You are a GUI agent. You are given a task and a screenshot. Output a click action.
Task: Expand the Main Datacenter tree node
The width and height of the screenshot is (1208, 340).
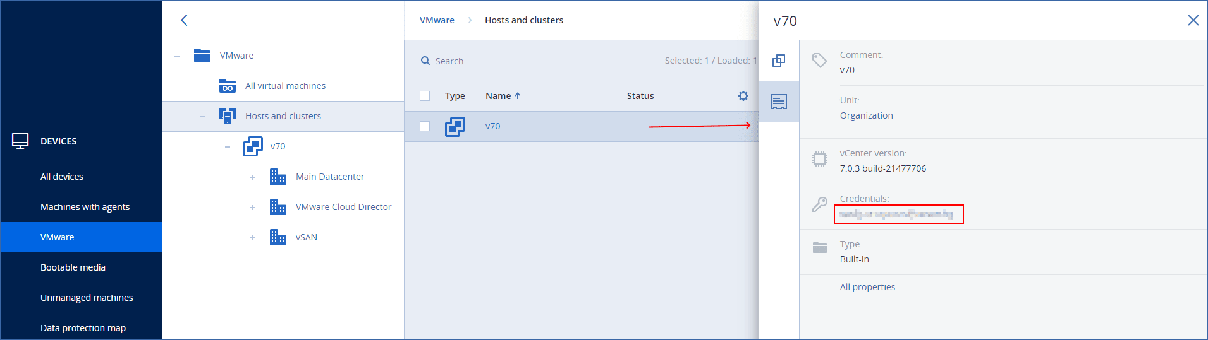click(253, 177)
